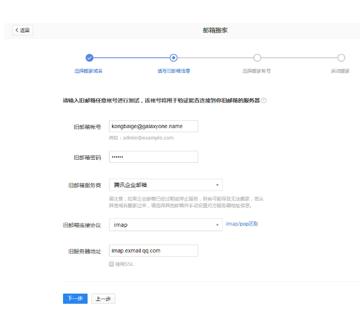Click the 选择搬家帐号 step label
This screenshot has width=360, height=316.
tap(256, 71)
